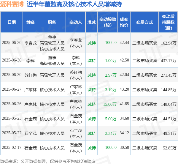Click share change value 2.97万

(111, 75)
